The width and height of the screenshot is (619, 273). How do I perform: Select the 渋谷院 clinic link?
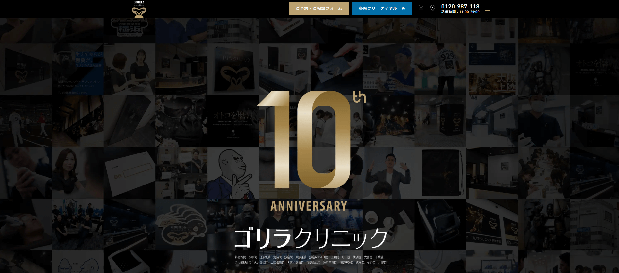[252, 257]
